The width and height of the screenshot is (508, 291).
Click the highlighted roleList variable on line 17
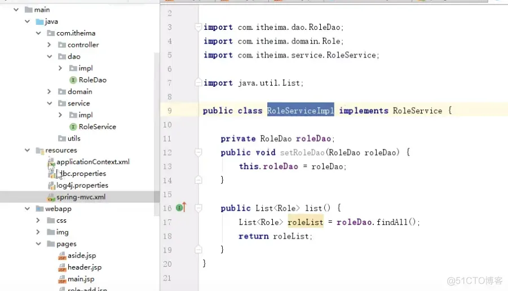306,222
